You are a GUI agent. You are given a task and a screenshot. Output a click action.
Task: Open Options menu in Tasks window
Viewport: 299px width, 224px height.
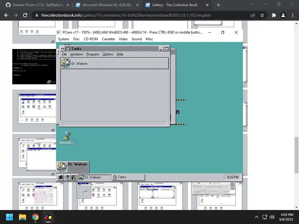[x=108, y=54]
